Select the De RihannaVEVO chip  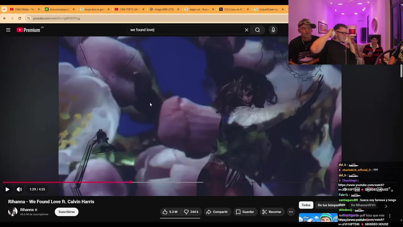coord(363,205)
